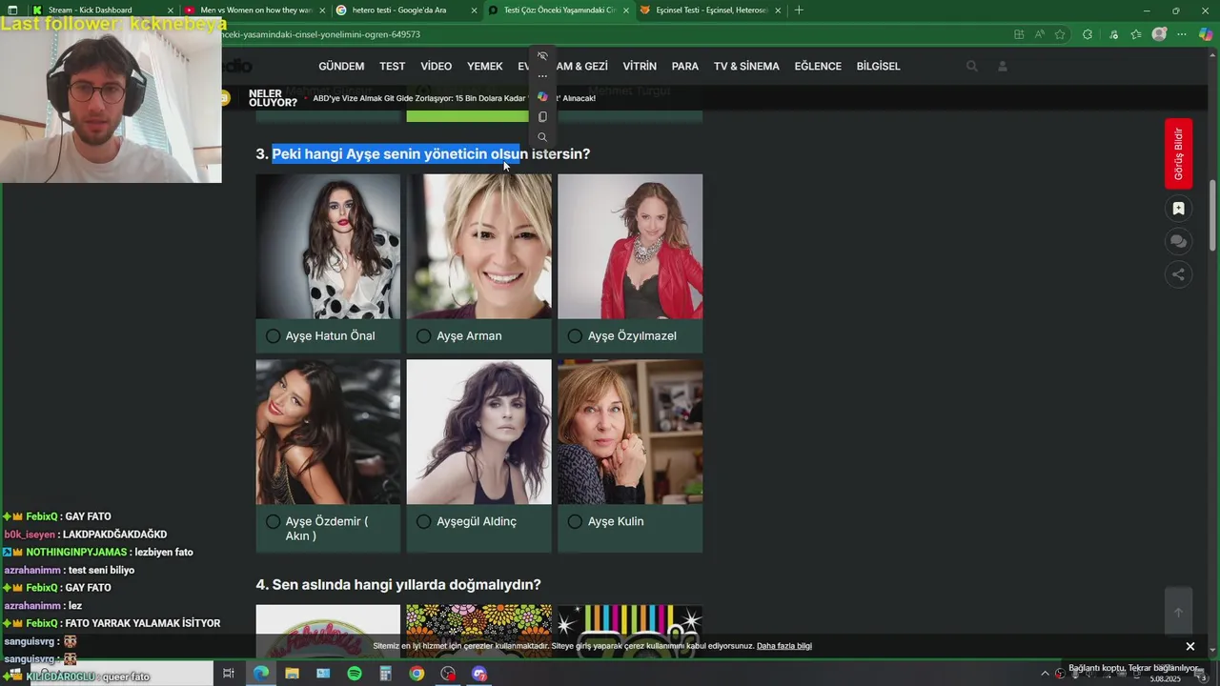1220x686 pixels.
Task: Open BİLGİSEL menu item
Action: pos(878,67)
